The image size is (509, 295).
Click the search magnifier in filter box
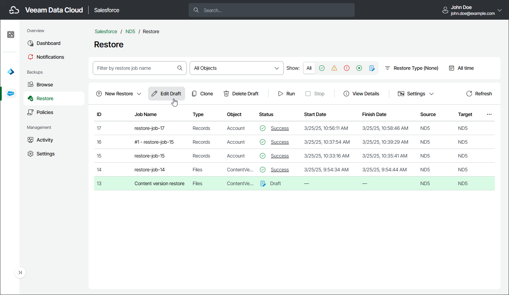click(180, 68)
